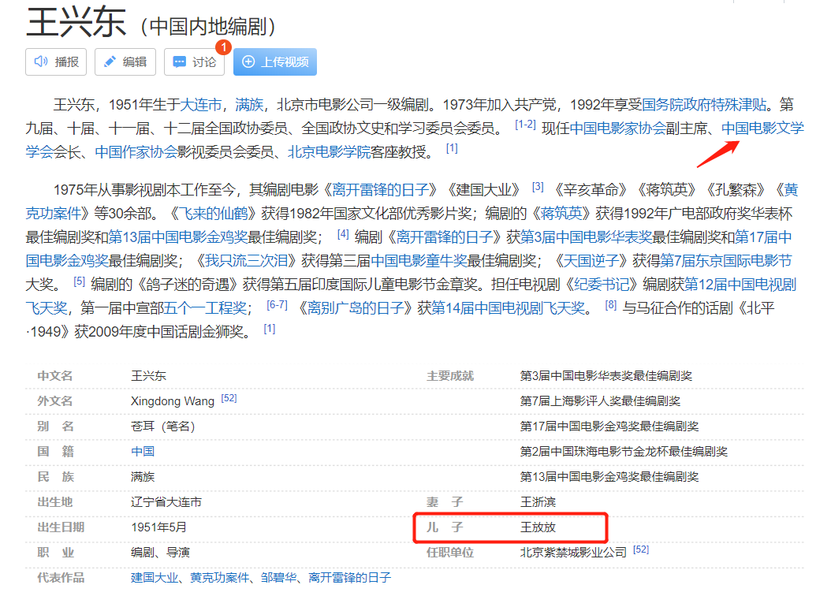This screenshot has height=596, width=831.
Task: Open the 蒋筑英 link before 获得1992年
Action: click(561, 214)
